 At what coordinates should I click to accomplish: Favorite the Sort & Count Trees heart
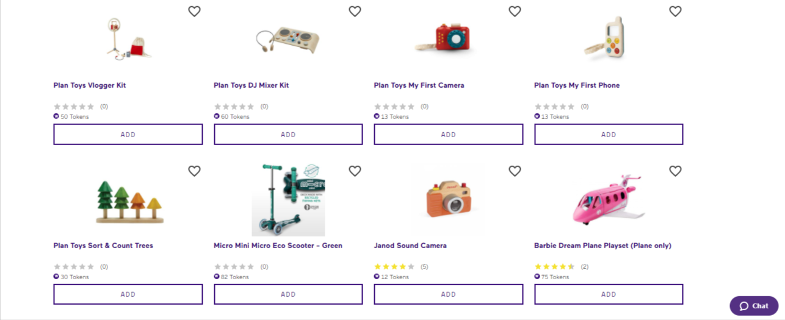(x=194, y=171)
